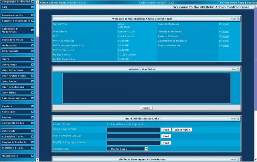The width and height of the screenshot is (257, 162).
Task: Click sidebar scrollbar down arrow
Action: (37, 160)
